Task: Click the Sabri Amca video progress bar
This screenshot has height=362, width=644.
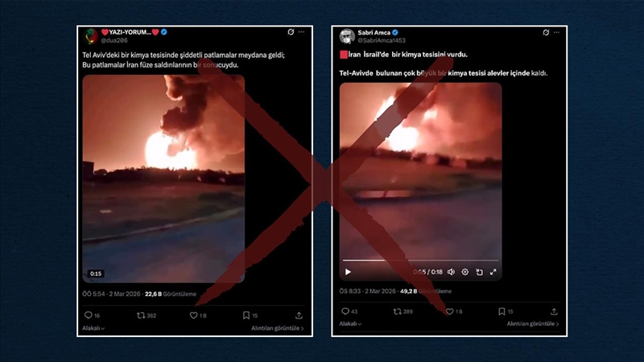Action: [x=420, y=261]
